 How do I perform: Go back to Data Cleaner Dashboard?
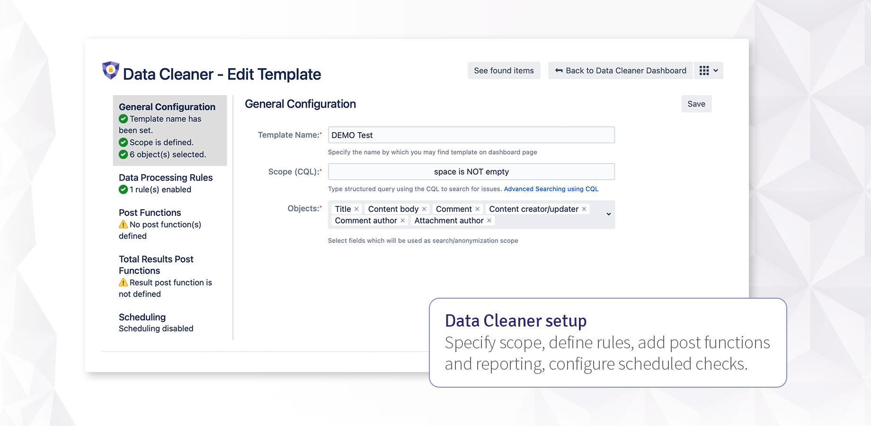point(621,71)
